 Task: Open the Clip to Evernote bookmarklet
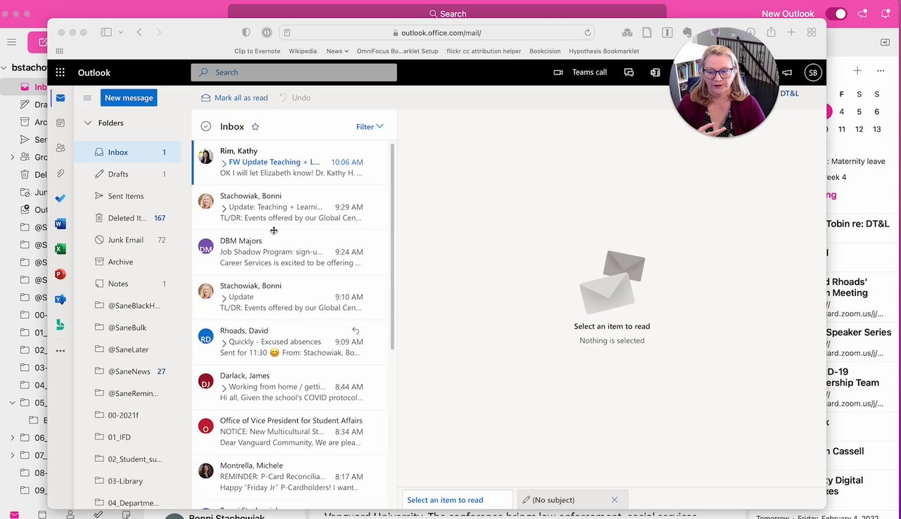[x=257, y=51]
